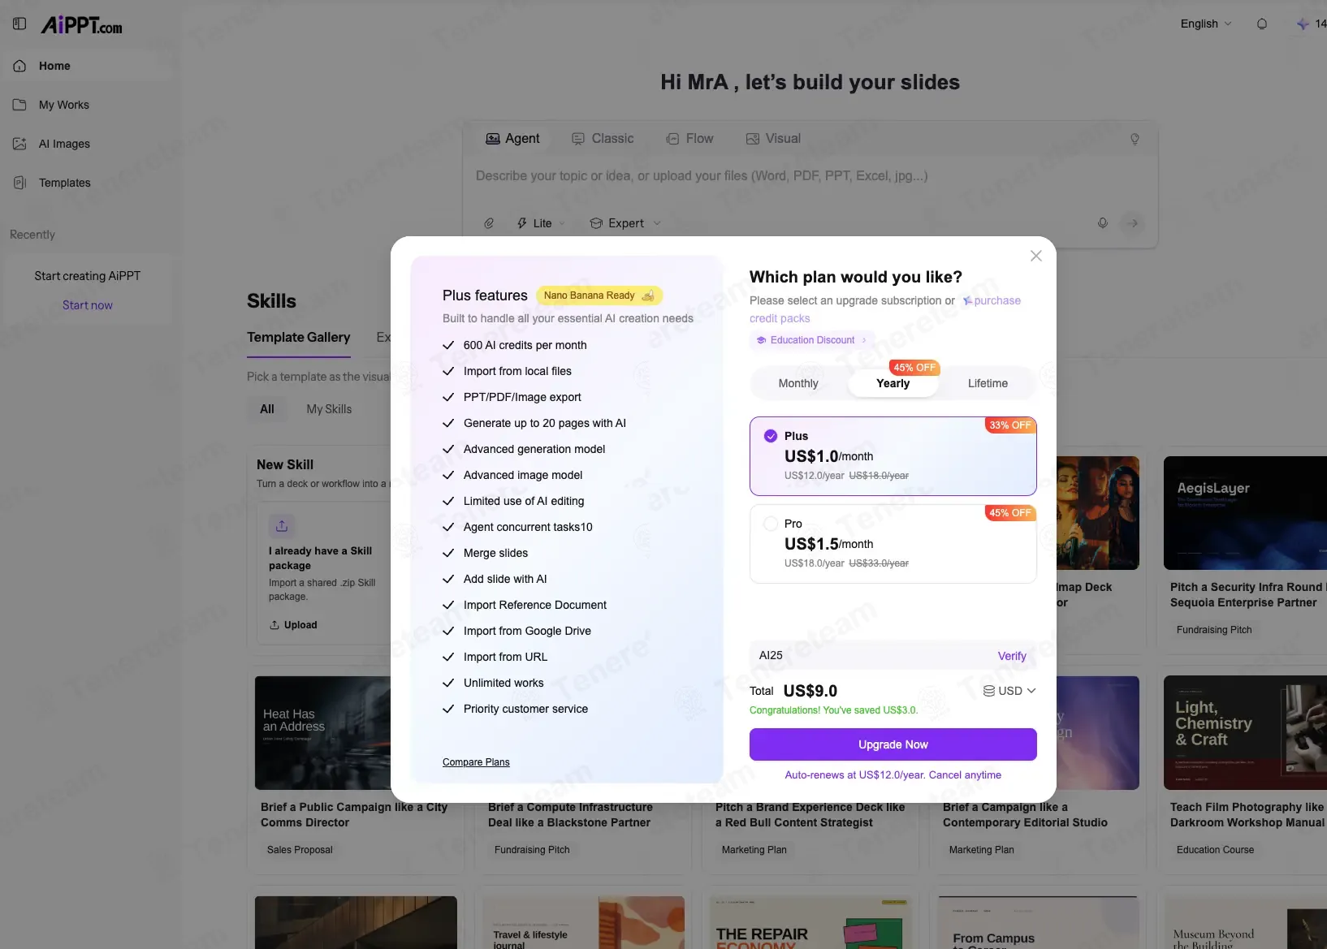Open the USD currency dropdown
The image size is (1327, 949).
(x=1009, y=691)
